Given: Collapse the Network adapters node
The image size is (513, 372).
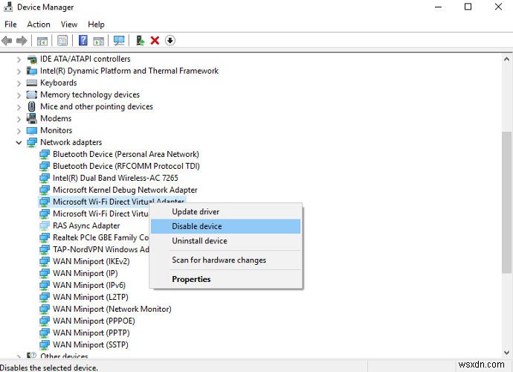Looking at the screenshot, I should [19, 142].
